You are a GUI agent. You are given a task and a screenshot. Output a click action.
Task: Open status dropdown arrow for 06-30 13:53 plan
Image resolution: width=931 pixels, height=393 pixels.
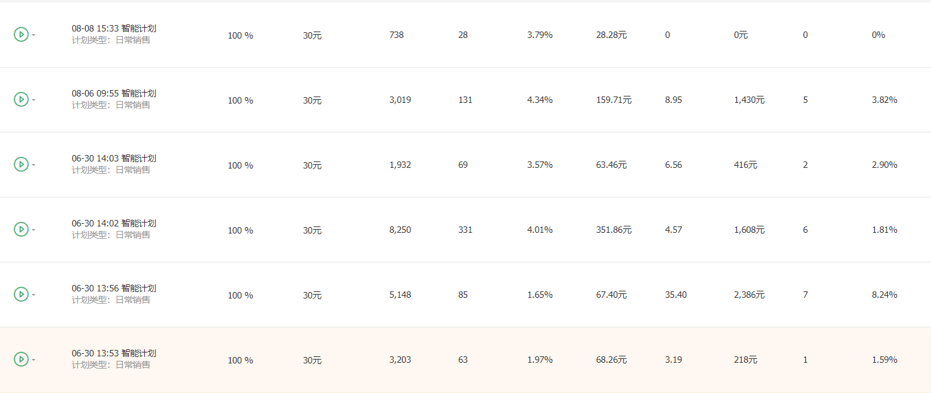(x=34, y=360)
